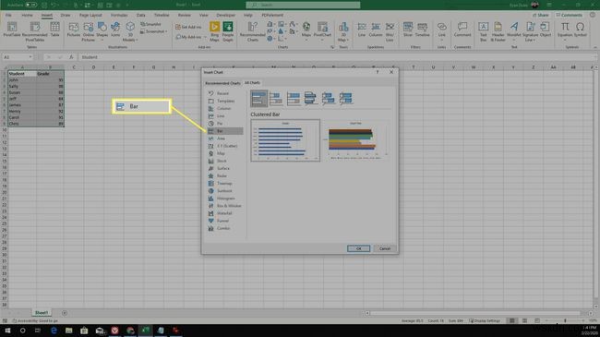This screenshot has height=337, width=600.
Task: Add a new sheet with plus icon
Action: (65, 313)
